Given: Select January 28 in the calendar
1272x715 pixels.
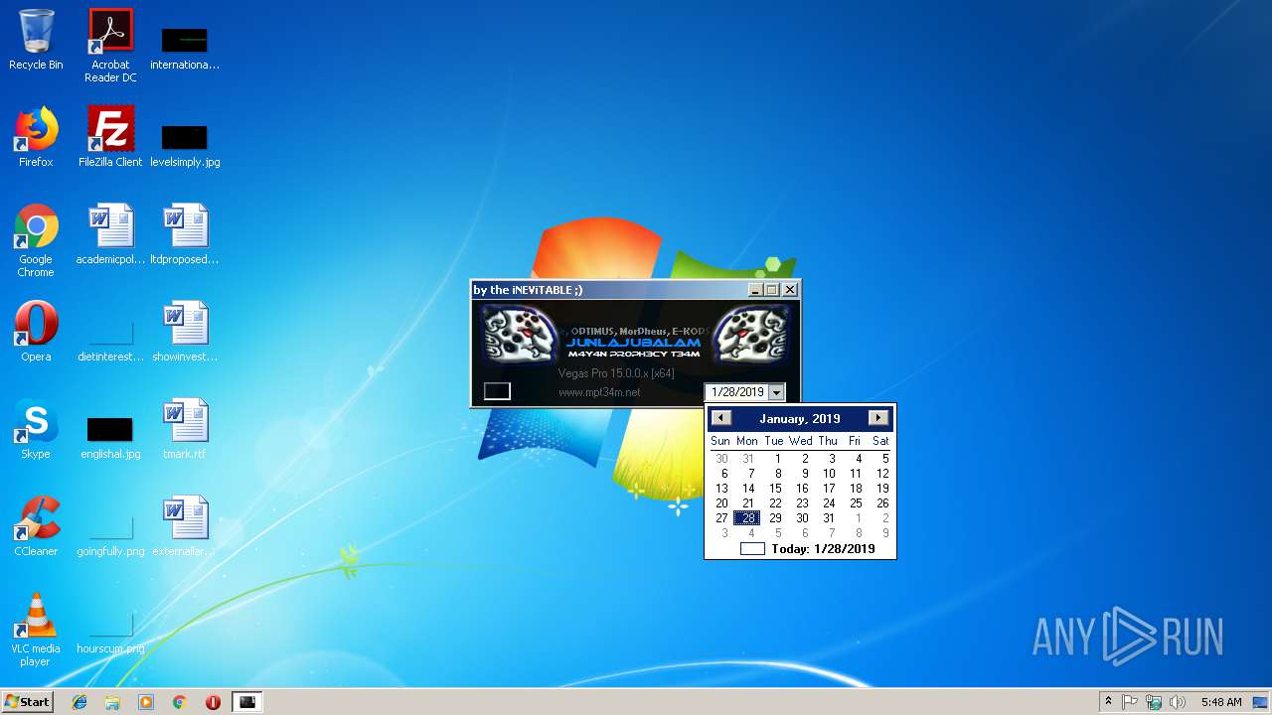Looking at the screenshot, I should (x=748, y=518).
